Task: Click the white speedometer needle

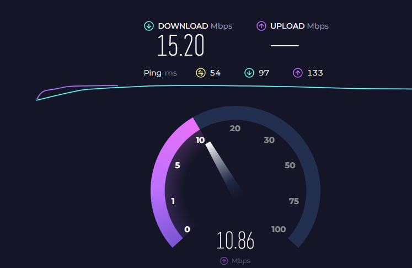Action: [223, 169]
